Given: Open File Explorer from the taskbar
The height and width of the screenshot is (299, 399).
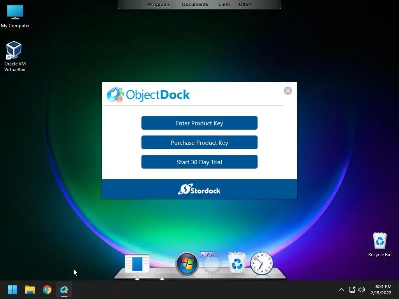Looking at the screenshot, I should pyautogui.click(x=30, y=290).
